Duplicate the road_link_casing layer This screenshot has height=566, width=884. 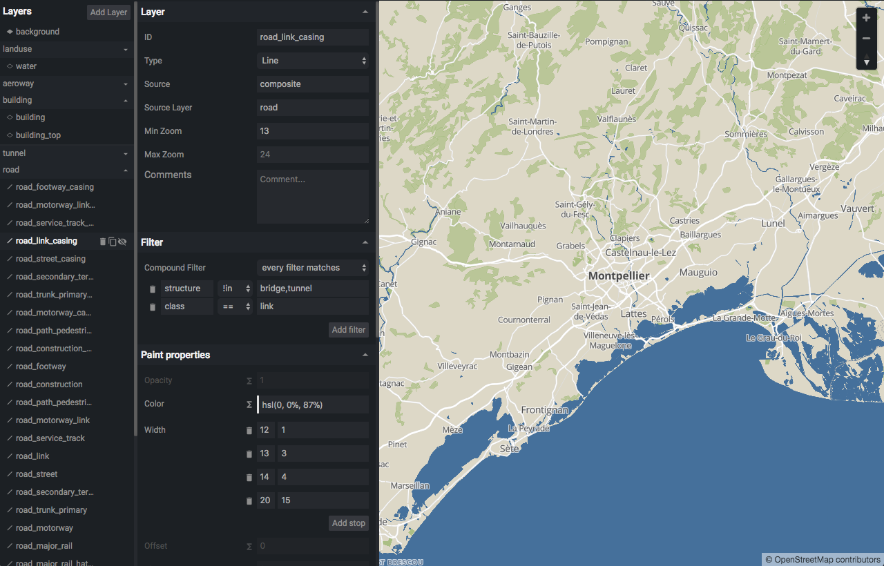point(113,241)
